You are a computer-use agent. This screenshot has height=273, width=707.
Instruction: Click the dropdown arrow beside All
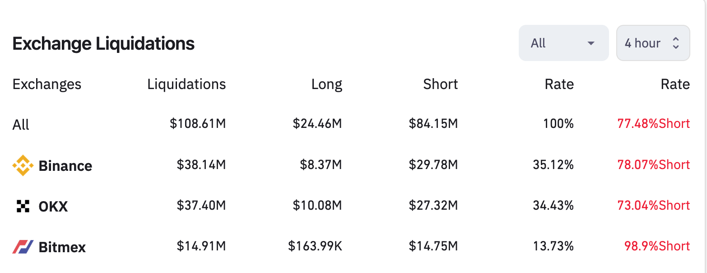(591, 43)
